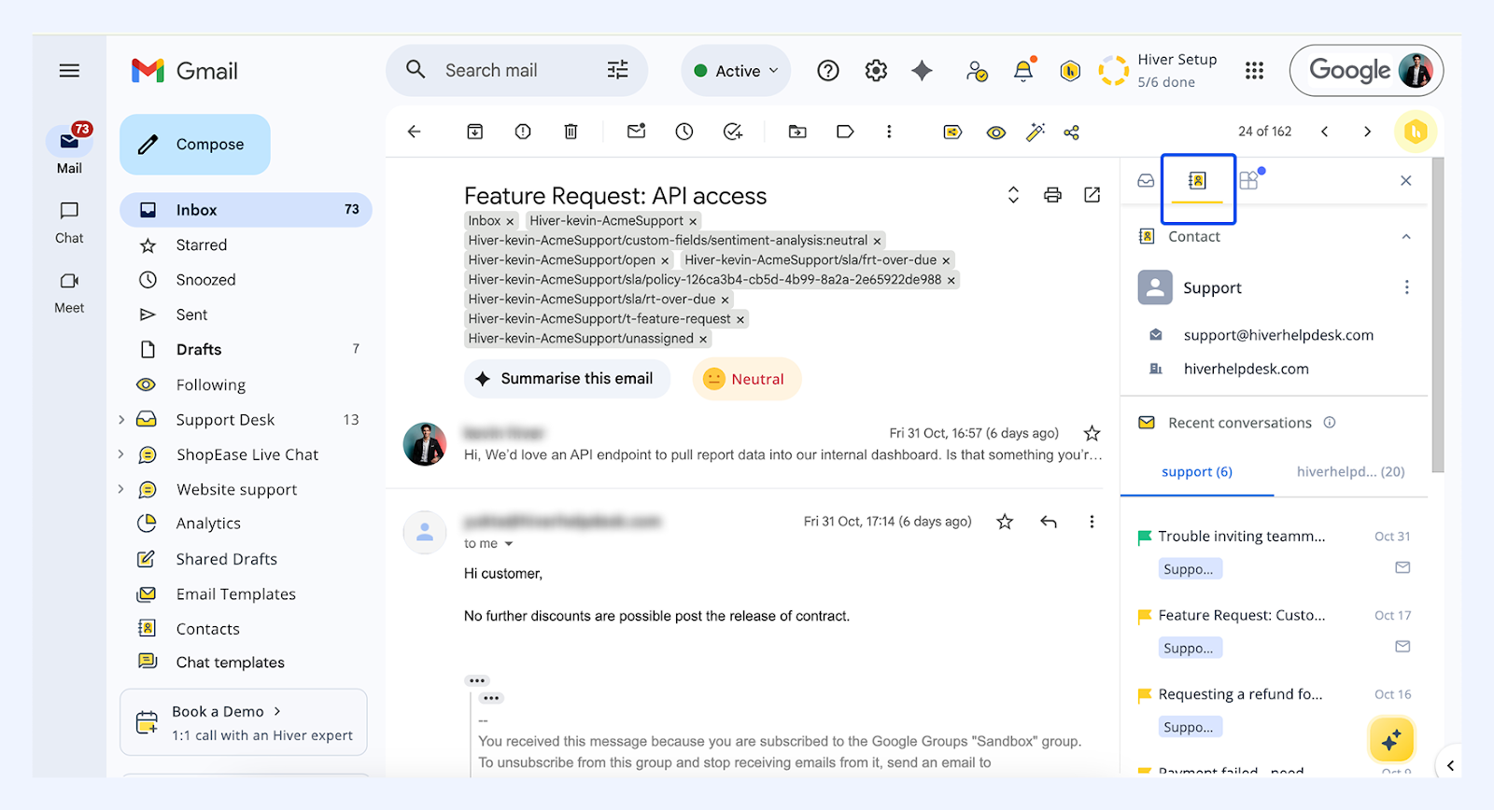Click into the Search mail field
This screenshot has width=1494, height=810.
(516, 71)
